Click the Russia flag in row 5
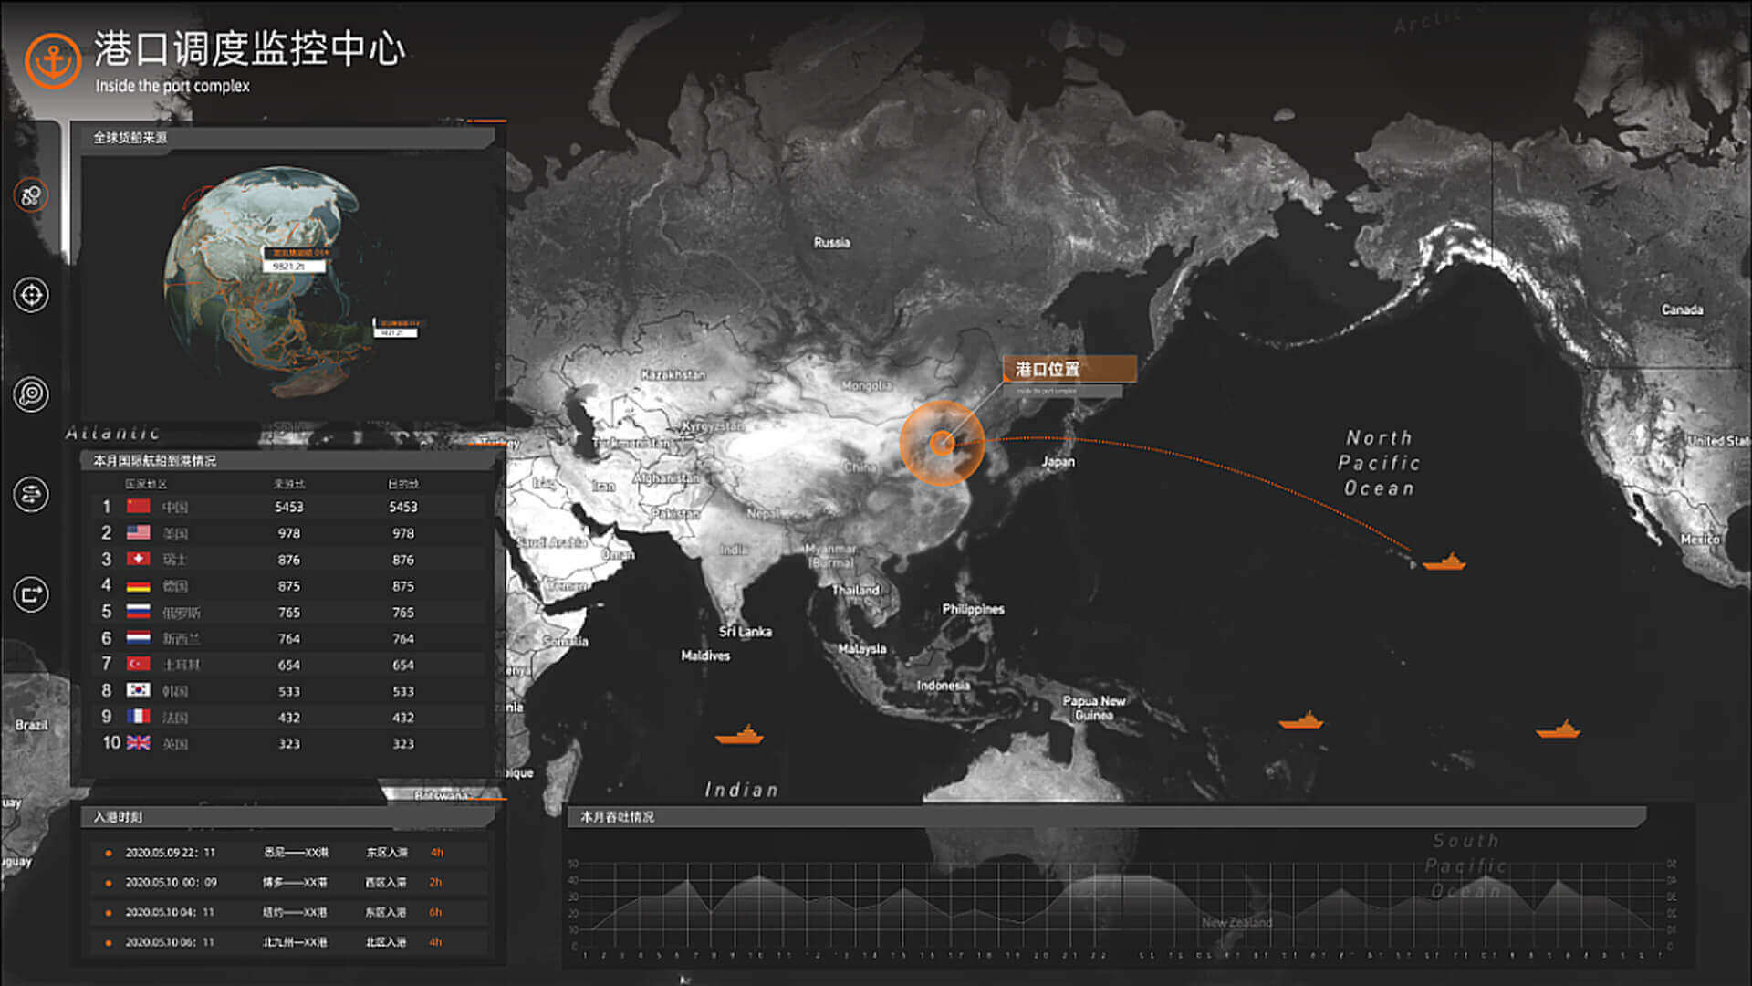Viewport: 1752px width, 986px height. point(138,611)
